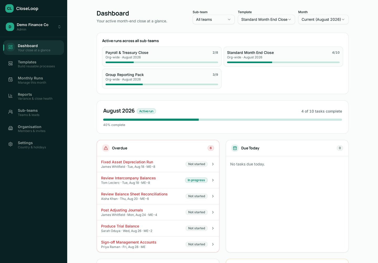The image size is (378, 263).
Task: Open the organisation switcher chevrons
Action: click(59, 27)
